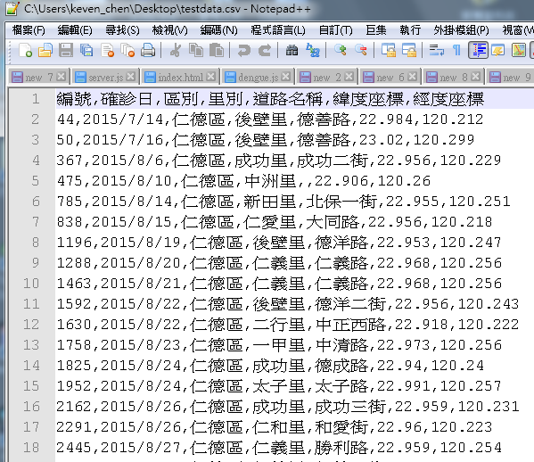This screenshot has height=462, width=534.
Task: Click the Zoom Out magnifier icon
Action: pos(361,51)
